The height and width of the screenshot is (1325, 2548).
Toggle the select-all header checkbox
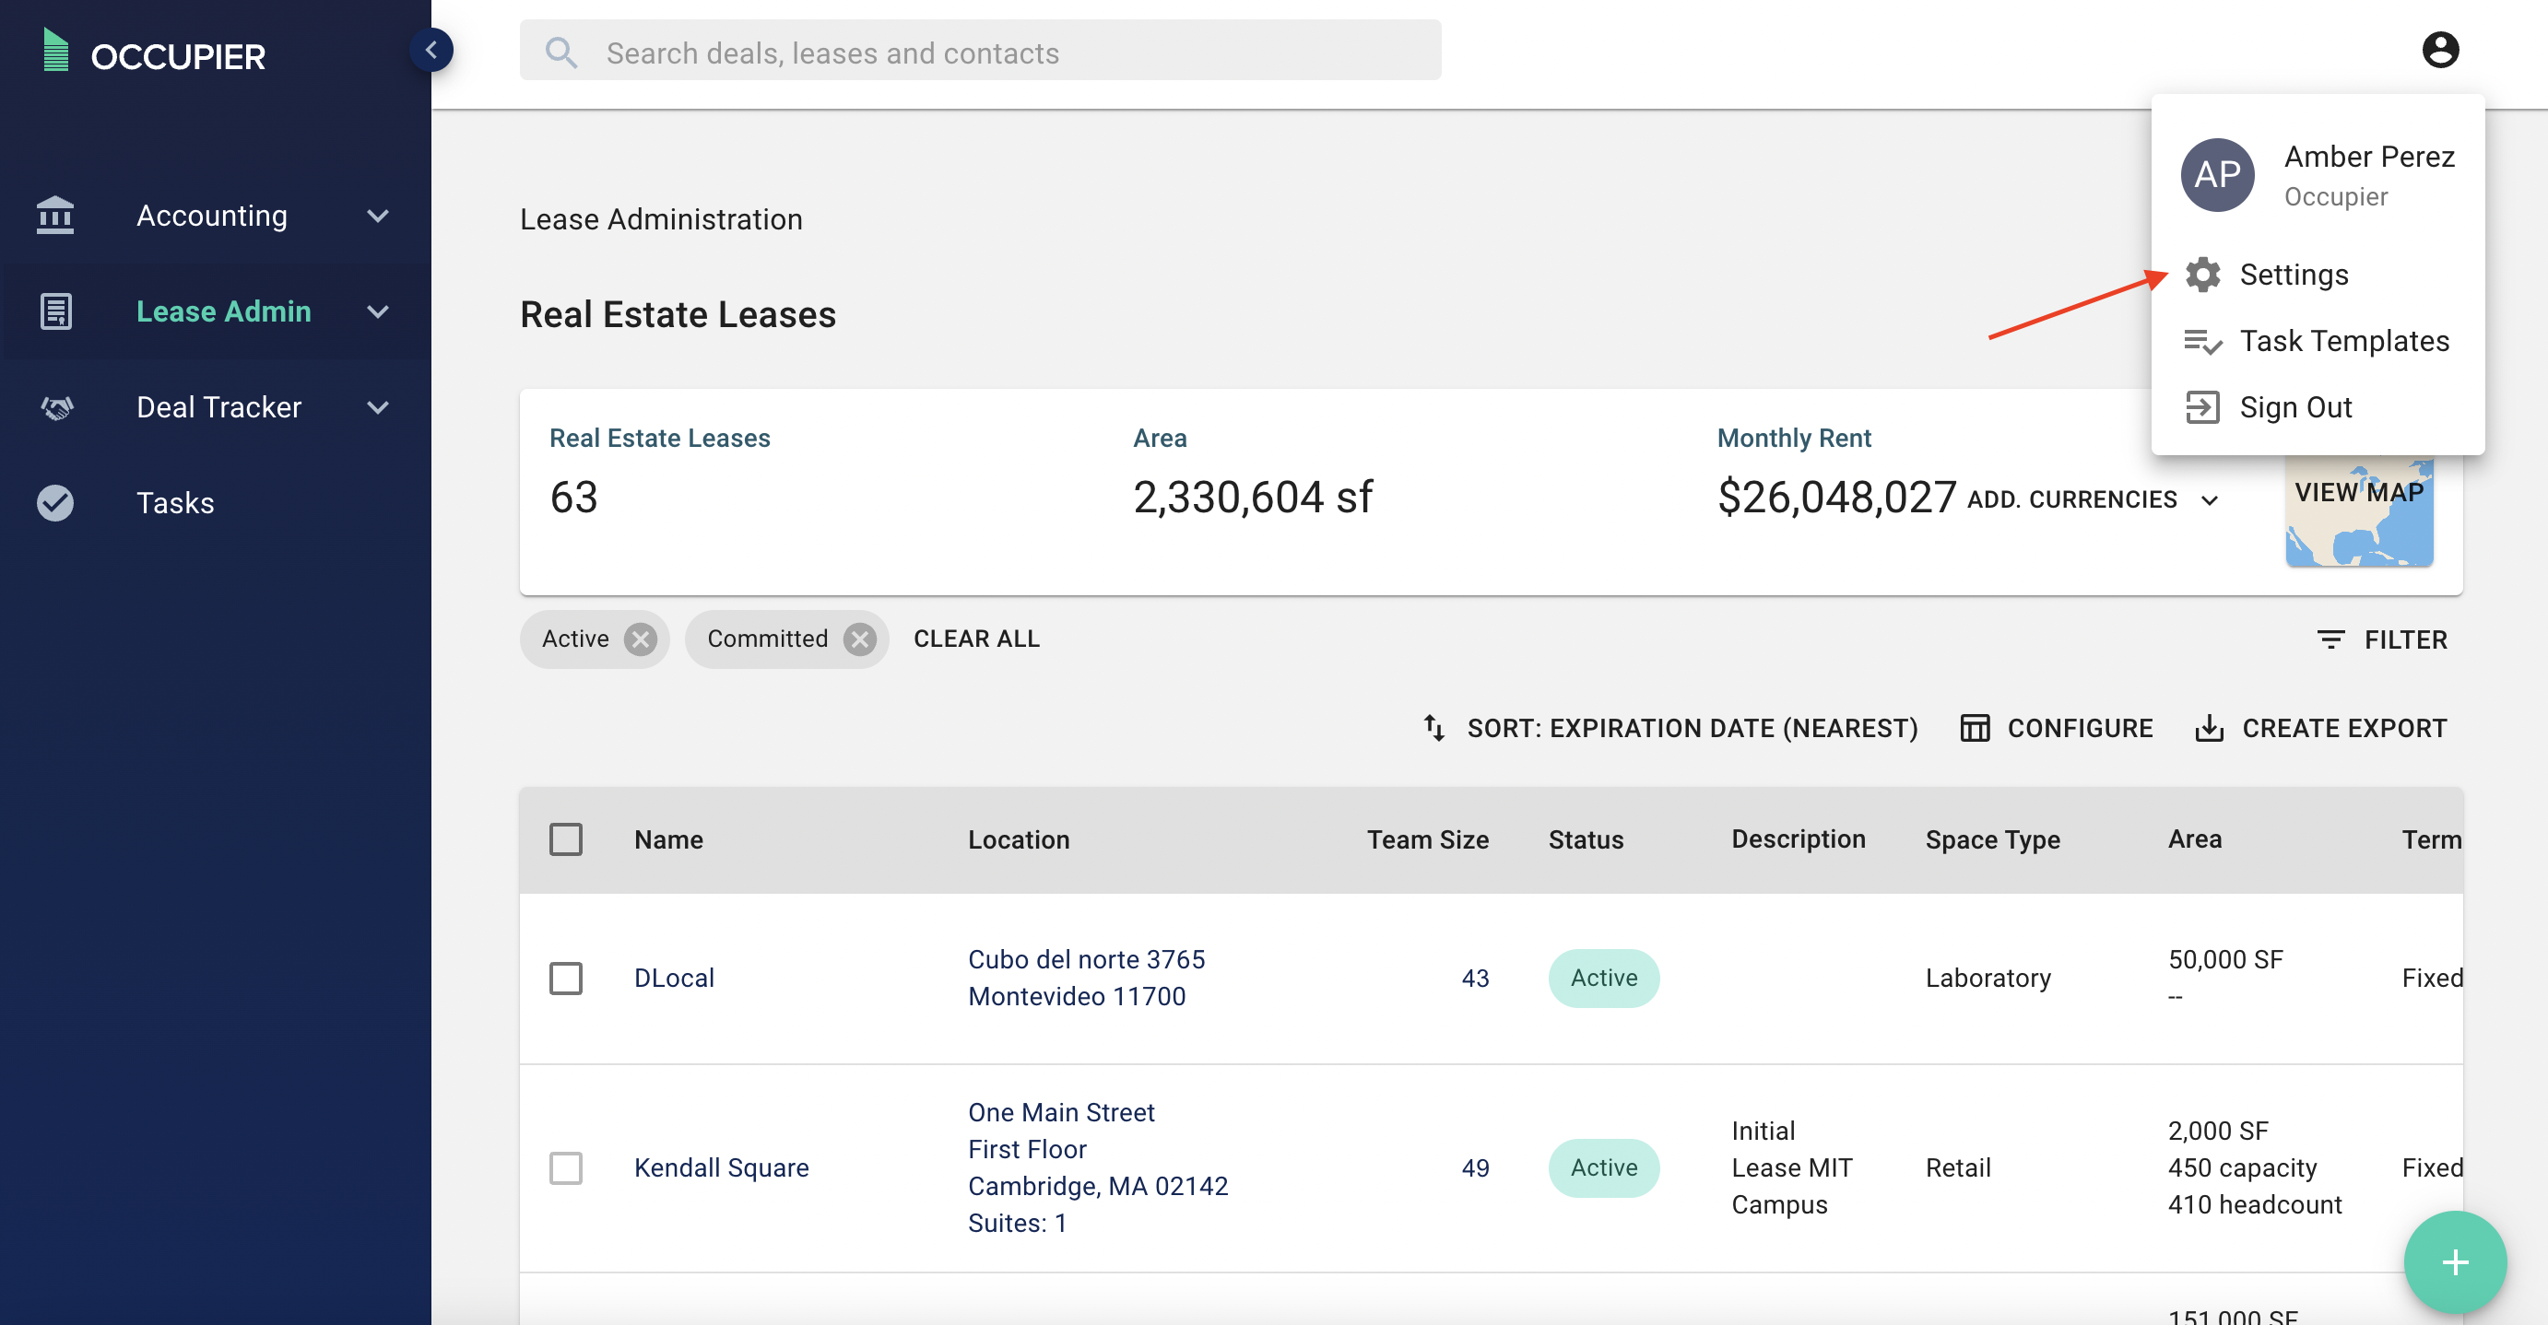566,838
